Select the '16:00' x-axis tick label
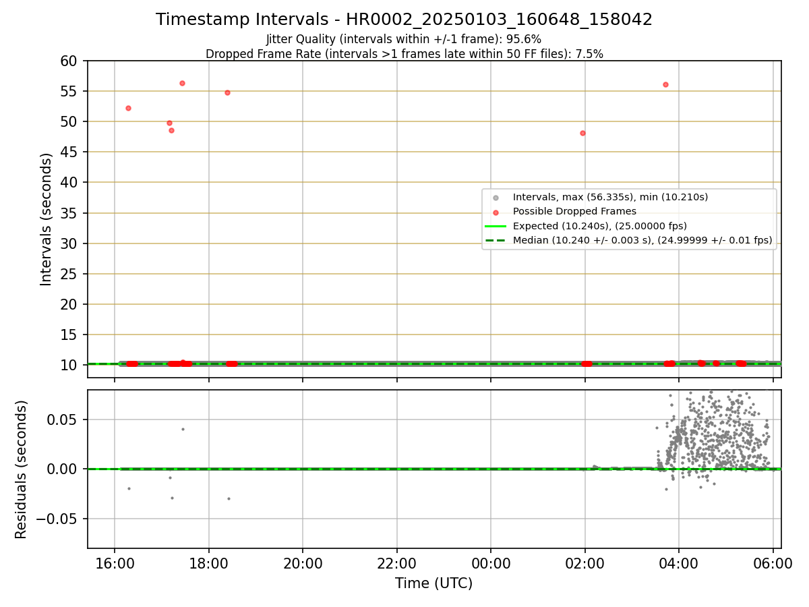 tap(114, 563)
